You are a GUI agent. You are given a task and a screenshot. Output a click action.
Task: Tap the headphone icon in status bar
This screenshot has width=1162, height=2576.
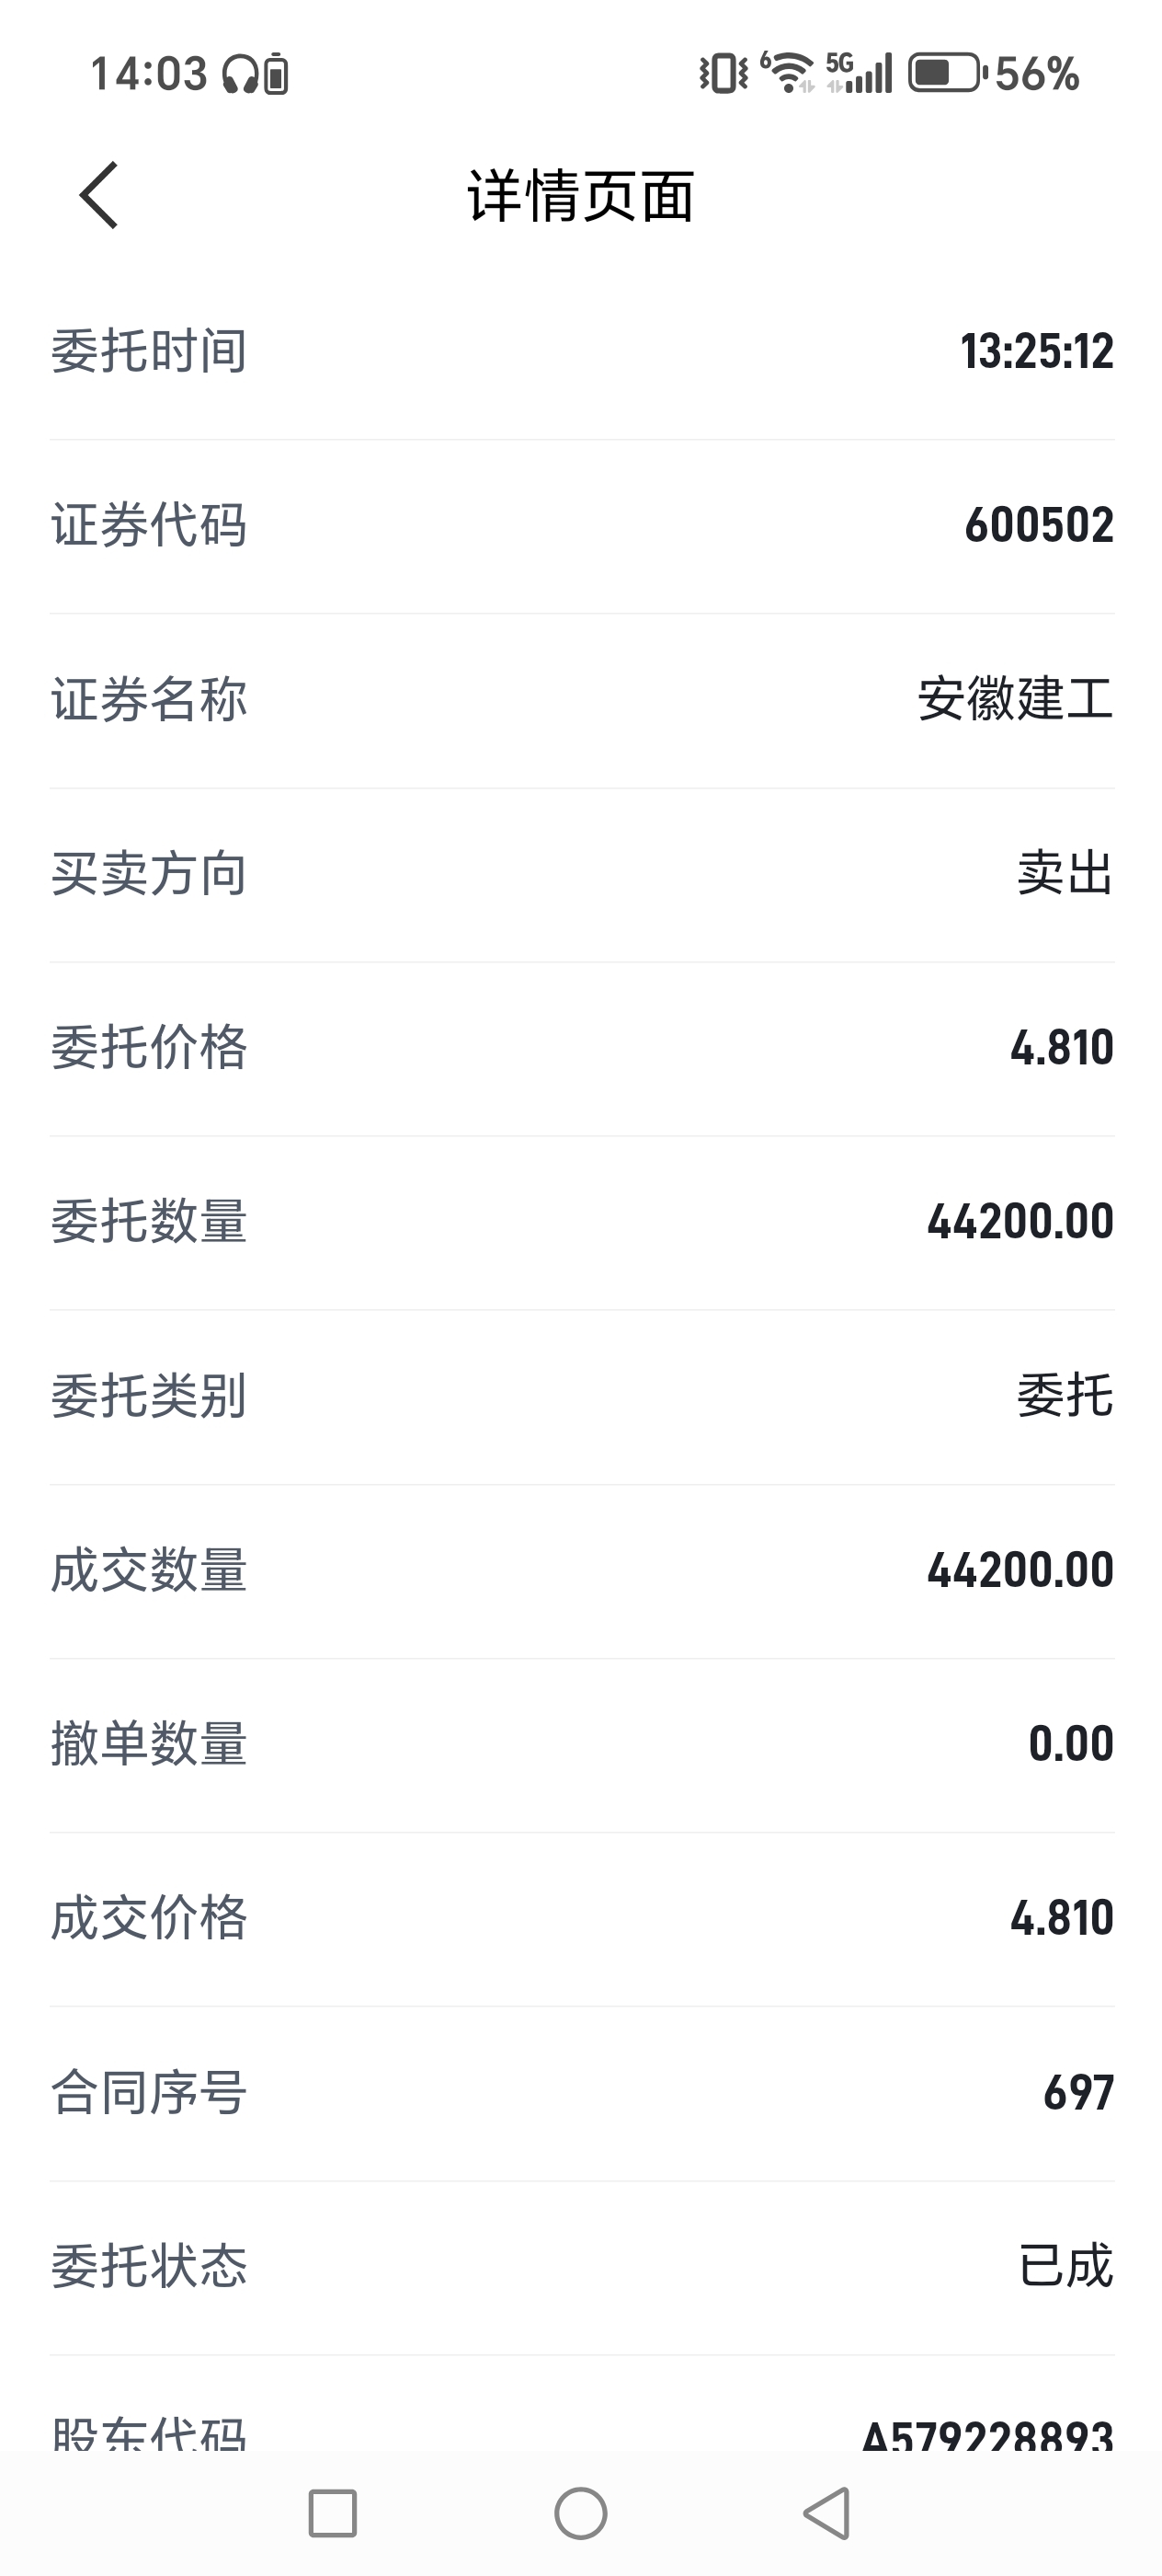pos(240,74)
